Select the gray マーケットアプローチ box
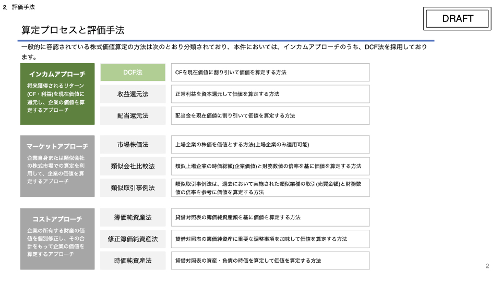 click(57, 166)
